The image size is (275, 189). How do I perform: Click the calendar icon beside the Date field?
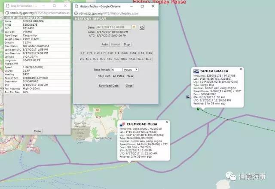tap(134, 27)
